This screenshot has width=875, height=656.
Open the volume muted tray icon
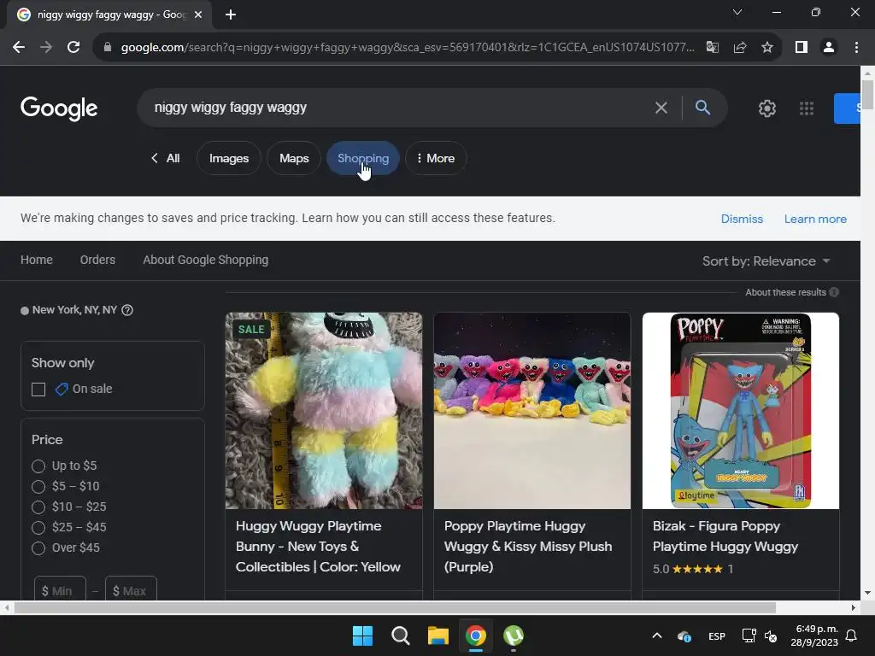click(771, 635)
